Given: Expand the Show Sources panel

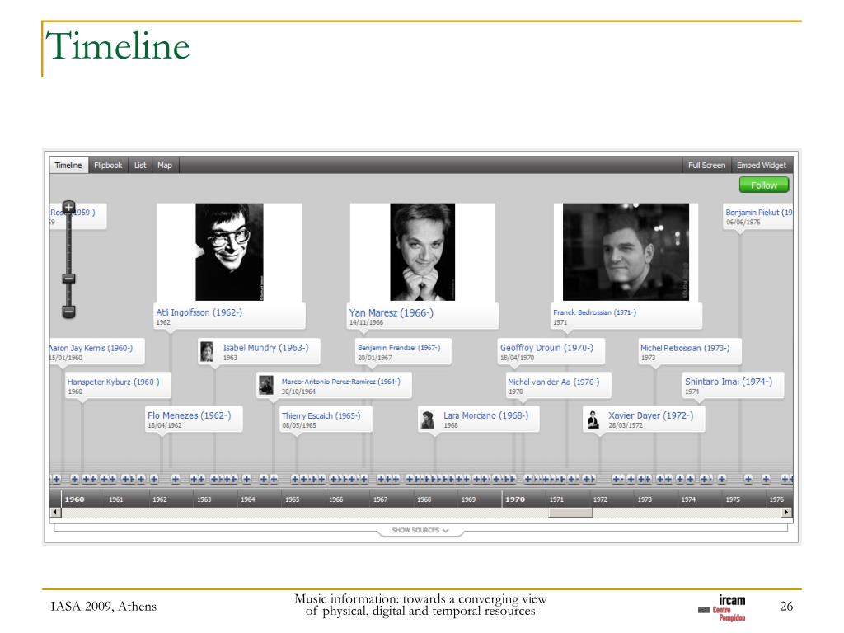Looking at the screenshot, I should (x=420, y=531).
